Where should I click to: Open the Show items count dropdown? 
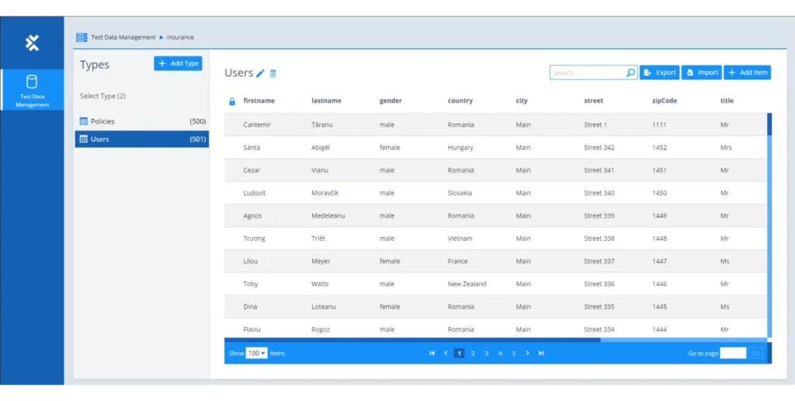256,353
